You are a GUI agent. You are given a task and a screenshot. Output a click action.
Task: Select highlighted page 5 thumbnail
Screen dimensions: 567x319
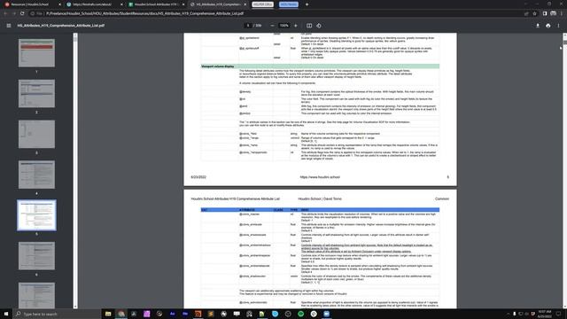point(36,215)
